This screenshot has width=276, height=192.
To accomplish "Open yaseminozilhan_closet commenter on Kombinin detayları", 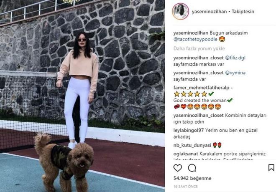I will (x=198, y=116).
